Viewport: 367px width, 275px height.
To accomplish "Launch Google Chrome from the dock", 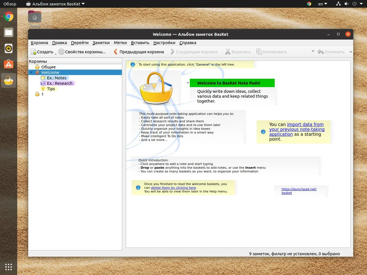I will point(9,17).
